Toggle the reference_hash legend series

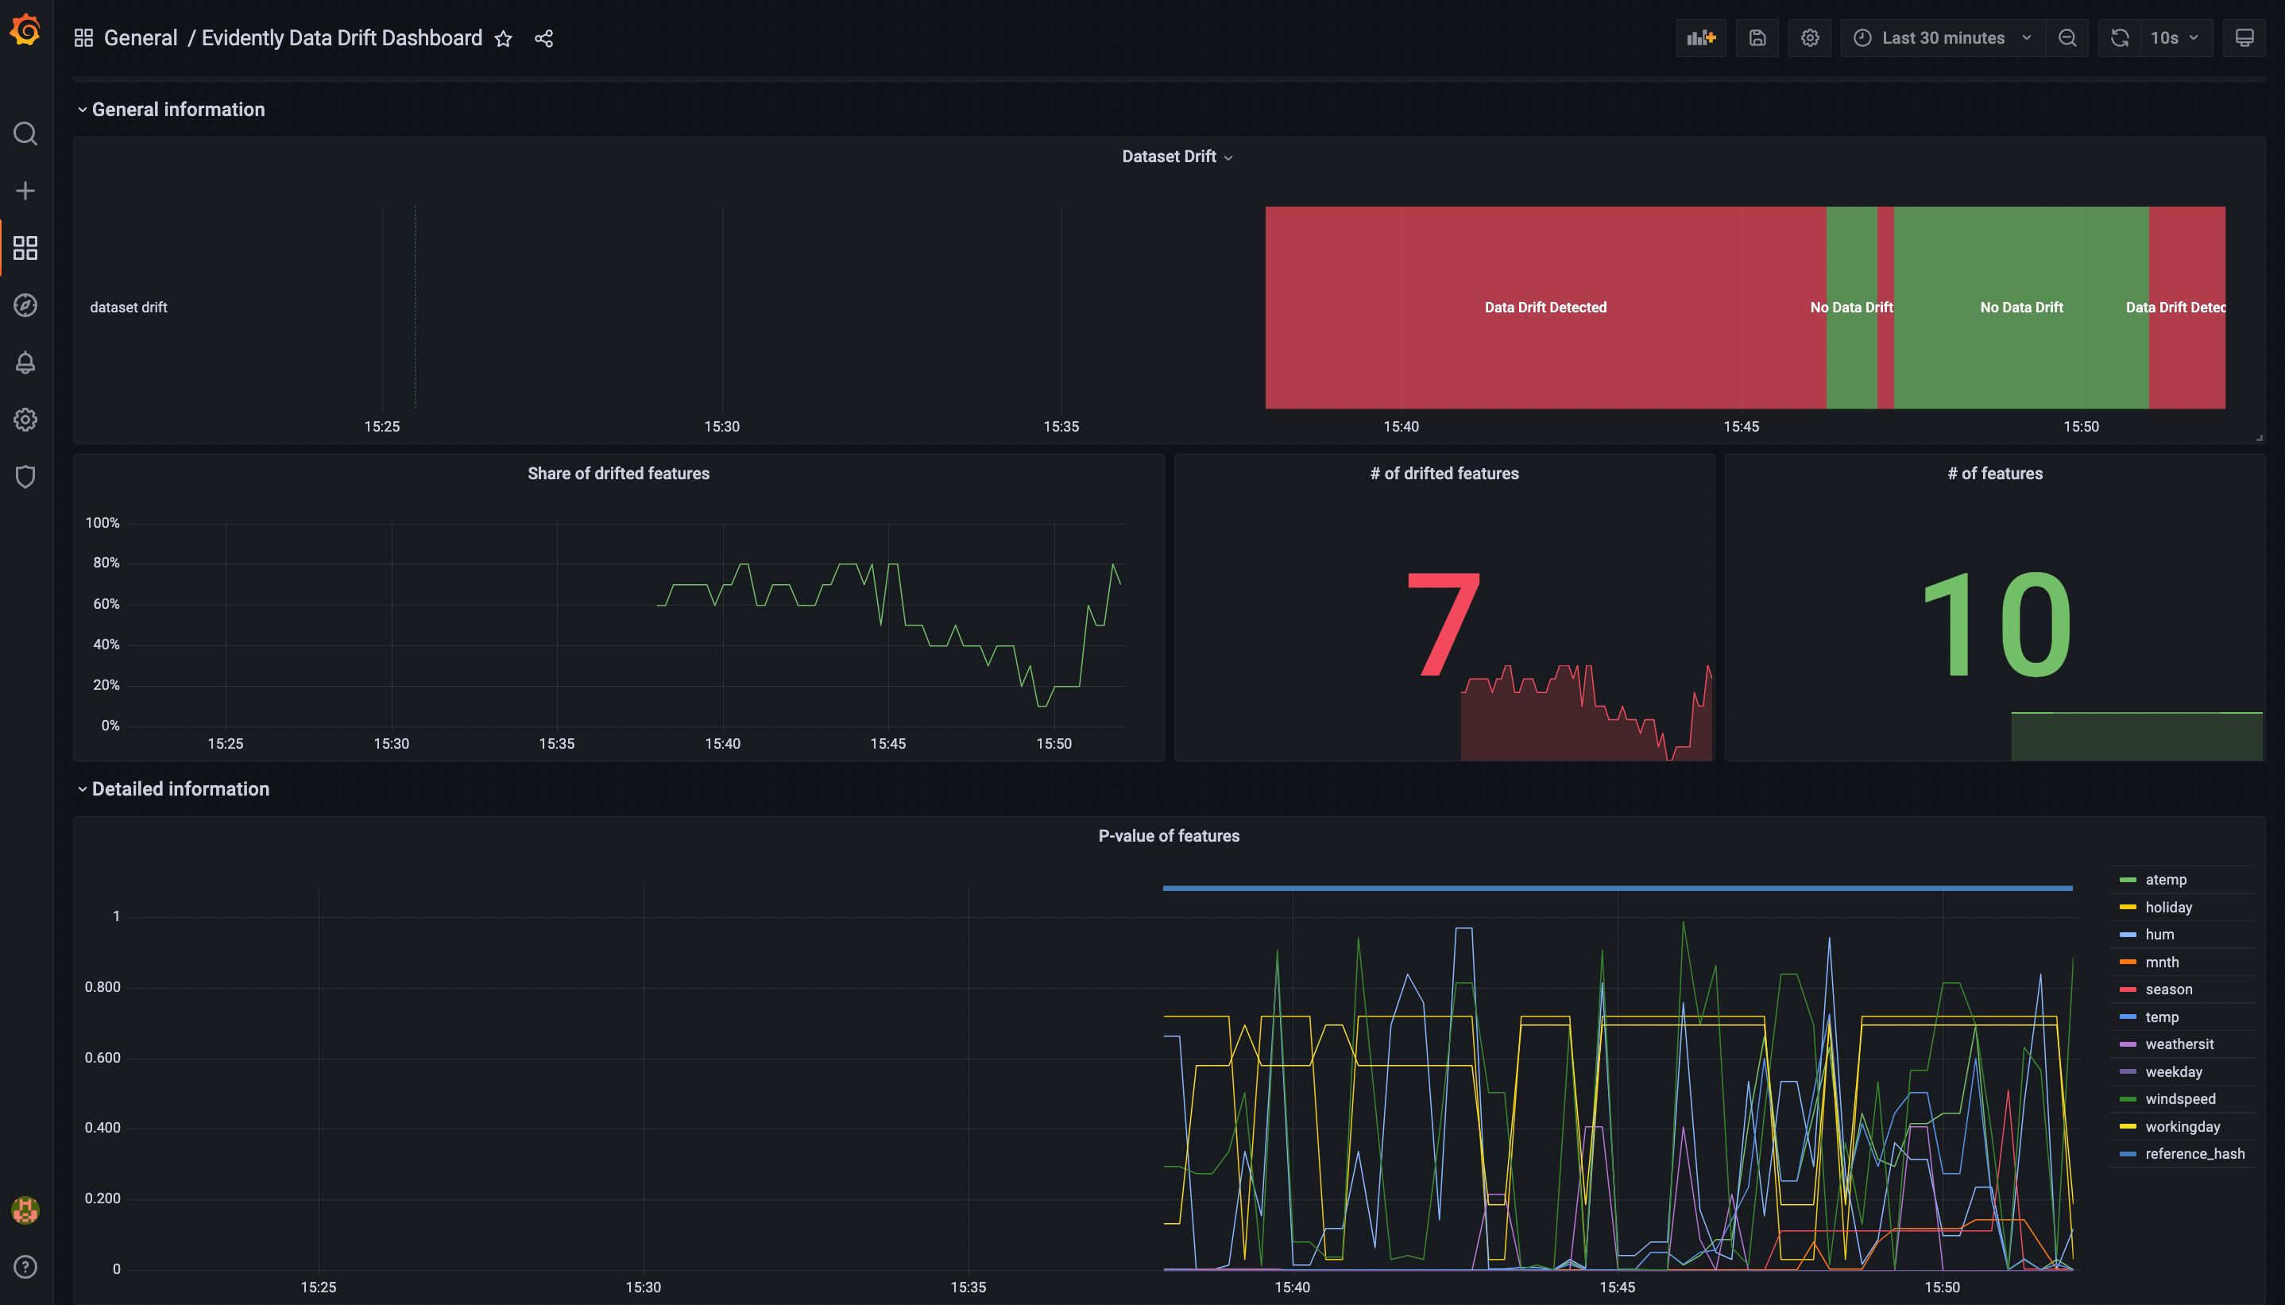click(2194, 1153)
